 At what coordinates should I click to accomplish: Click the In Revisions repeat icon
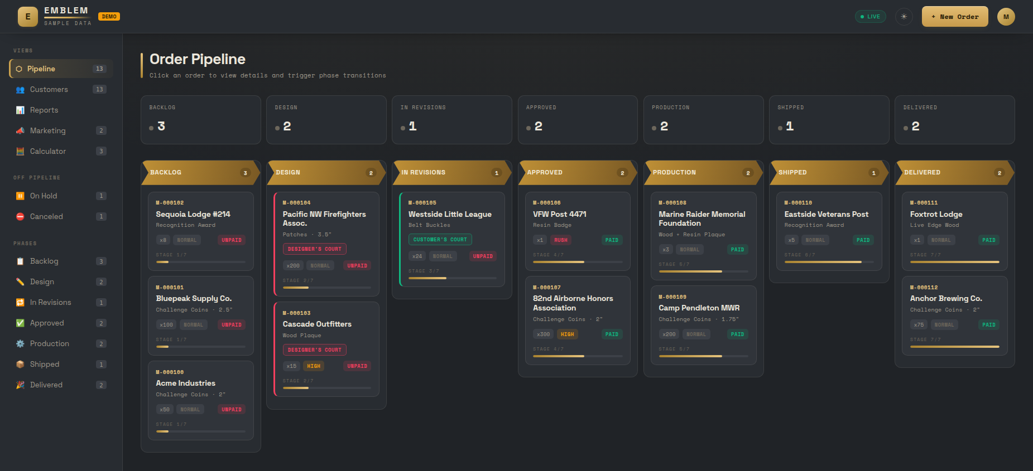(20, 303)
